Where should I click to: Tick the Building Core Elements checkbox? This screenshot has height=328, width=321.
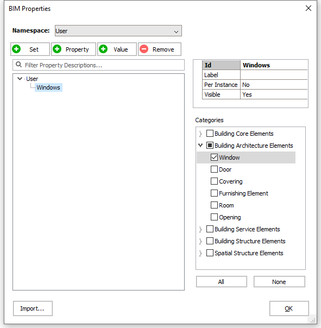point(210,134)
